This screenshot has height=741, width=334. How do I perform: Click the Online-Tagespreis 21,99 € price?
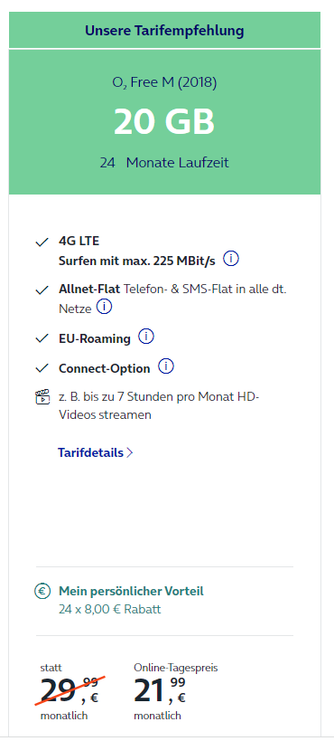160,691
